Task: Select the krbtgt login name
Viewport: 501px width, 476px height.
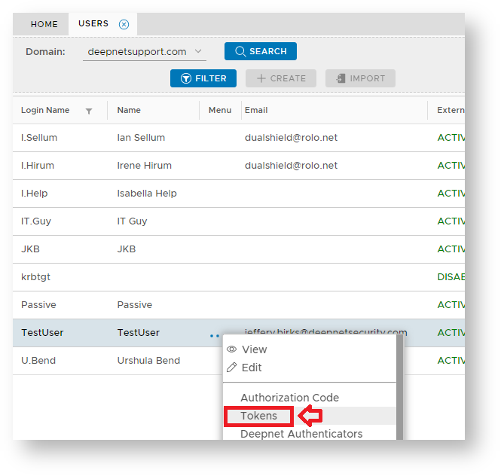Action: pyautogui.click(x=35, y=277)
